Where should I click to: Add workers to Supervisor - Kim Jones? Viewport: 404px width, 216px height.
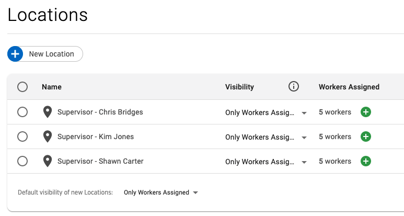(x=366, y=137)
